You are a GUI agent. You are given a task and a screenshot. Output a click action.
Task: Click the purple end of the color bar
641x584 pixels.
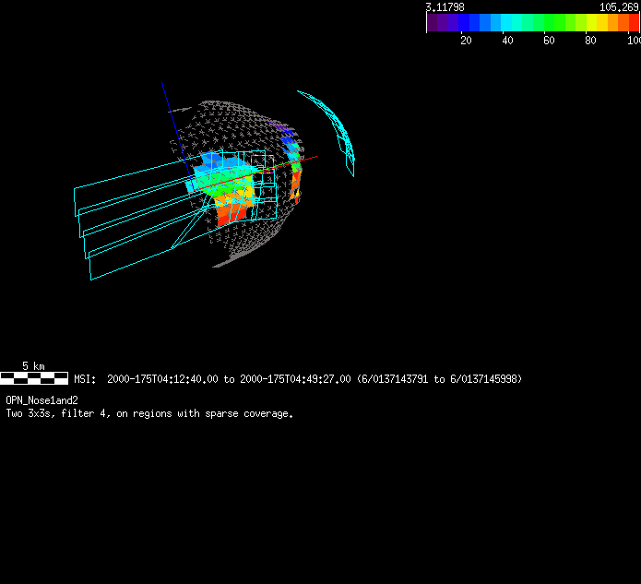coord(432,23)
